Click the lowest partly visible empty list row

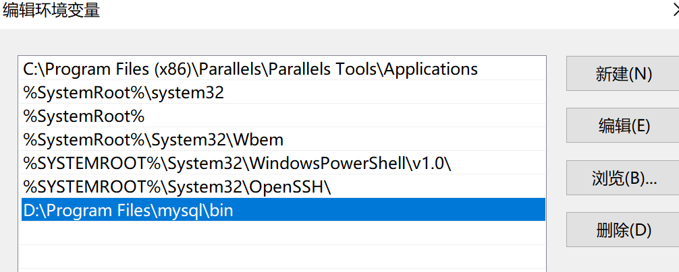[282, 270]
